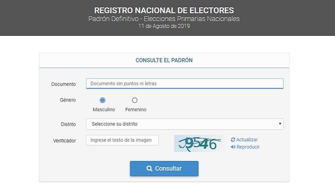This screenshot has width=335, height=184.
Task: Select the Femenino radio button
Action: 134,100
